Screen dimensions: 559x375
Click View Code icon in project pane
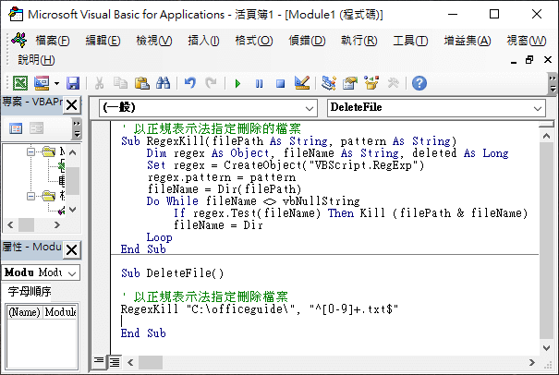(16, 128)
